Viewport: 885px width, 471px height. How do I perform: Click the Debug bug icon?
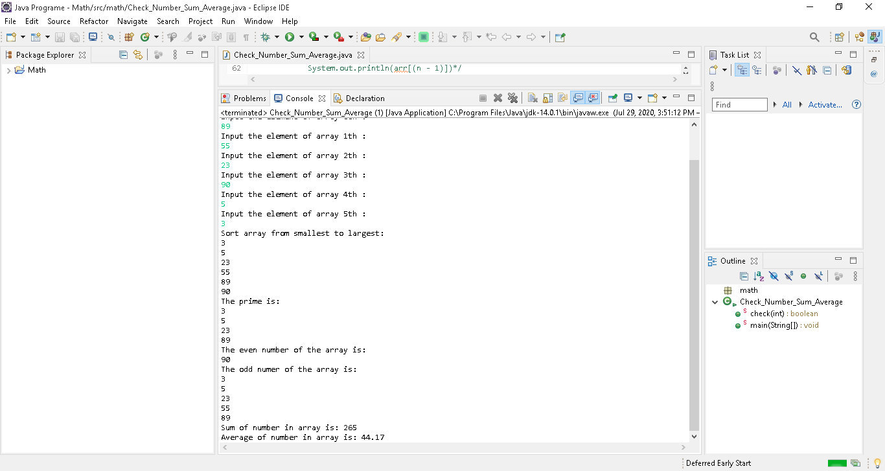pos(266,37)
